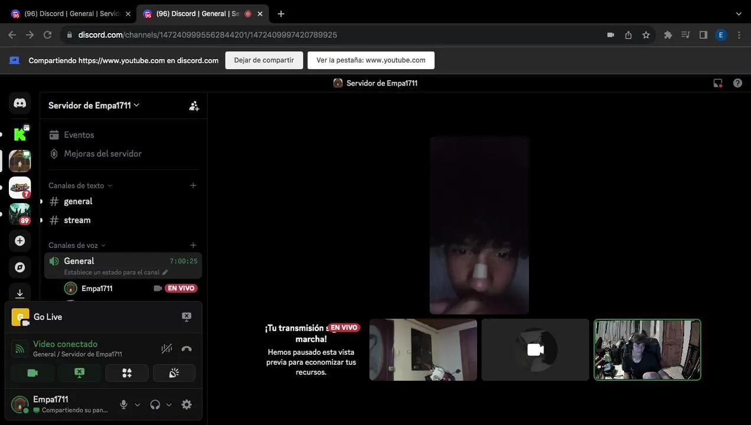Click Empa1711 user in voice channel list
The image size is (751, 425).
pos(97,289)
